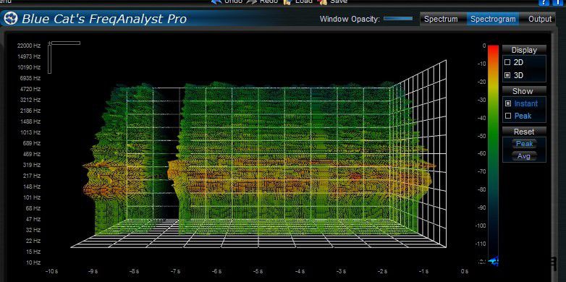
Task: Click the 148 Hz axis label
Action: click(31, 187)
